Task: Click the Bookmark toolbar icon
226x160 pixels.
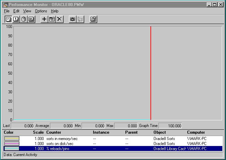Action: 80,19
